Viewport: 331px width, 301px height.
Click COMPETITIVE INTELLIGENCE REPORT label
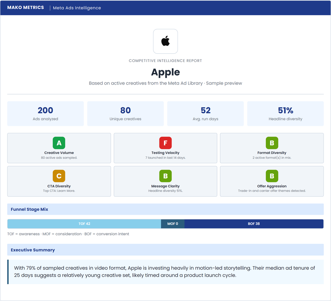pos(165,61)
